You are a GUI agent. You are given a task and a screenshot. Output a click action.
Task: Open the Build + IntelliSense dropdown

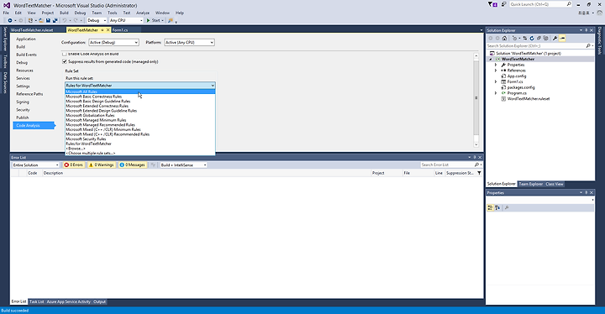pyautogui.click(x=184, y=165)
